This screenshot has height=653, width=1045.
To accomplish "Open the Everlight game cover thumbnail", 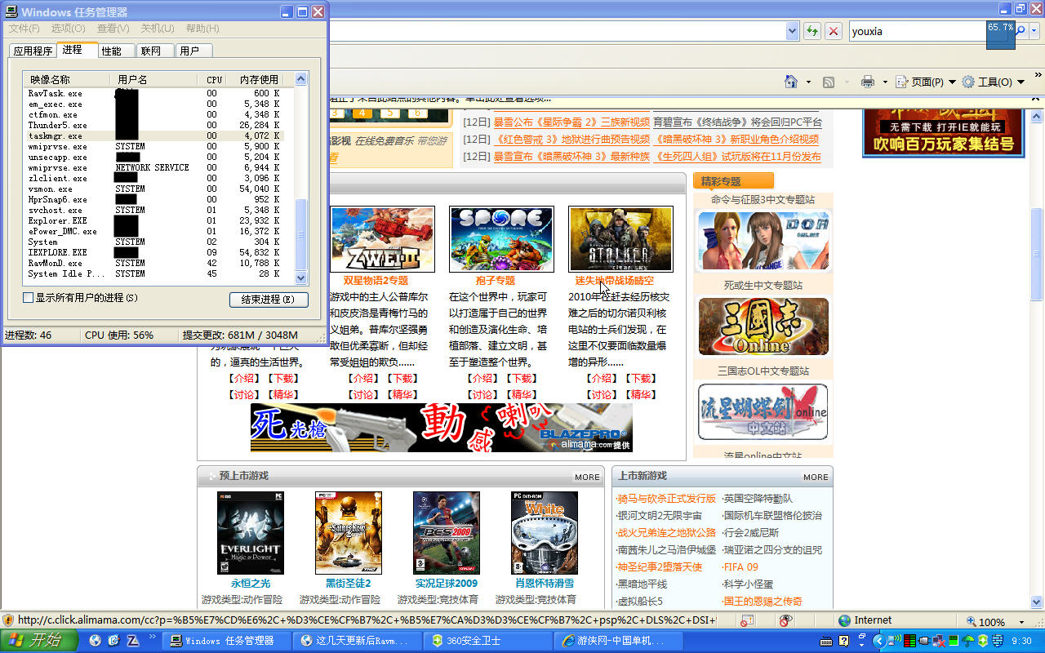I will (251, 533).
